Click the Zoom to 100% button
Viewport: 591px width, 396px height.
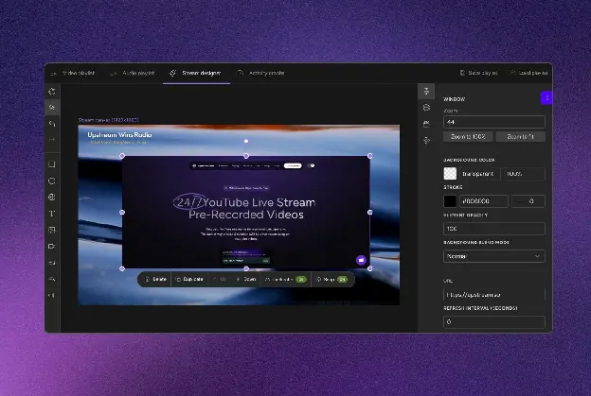468,136
